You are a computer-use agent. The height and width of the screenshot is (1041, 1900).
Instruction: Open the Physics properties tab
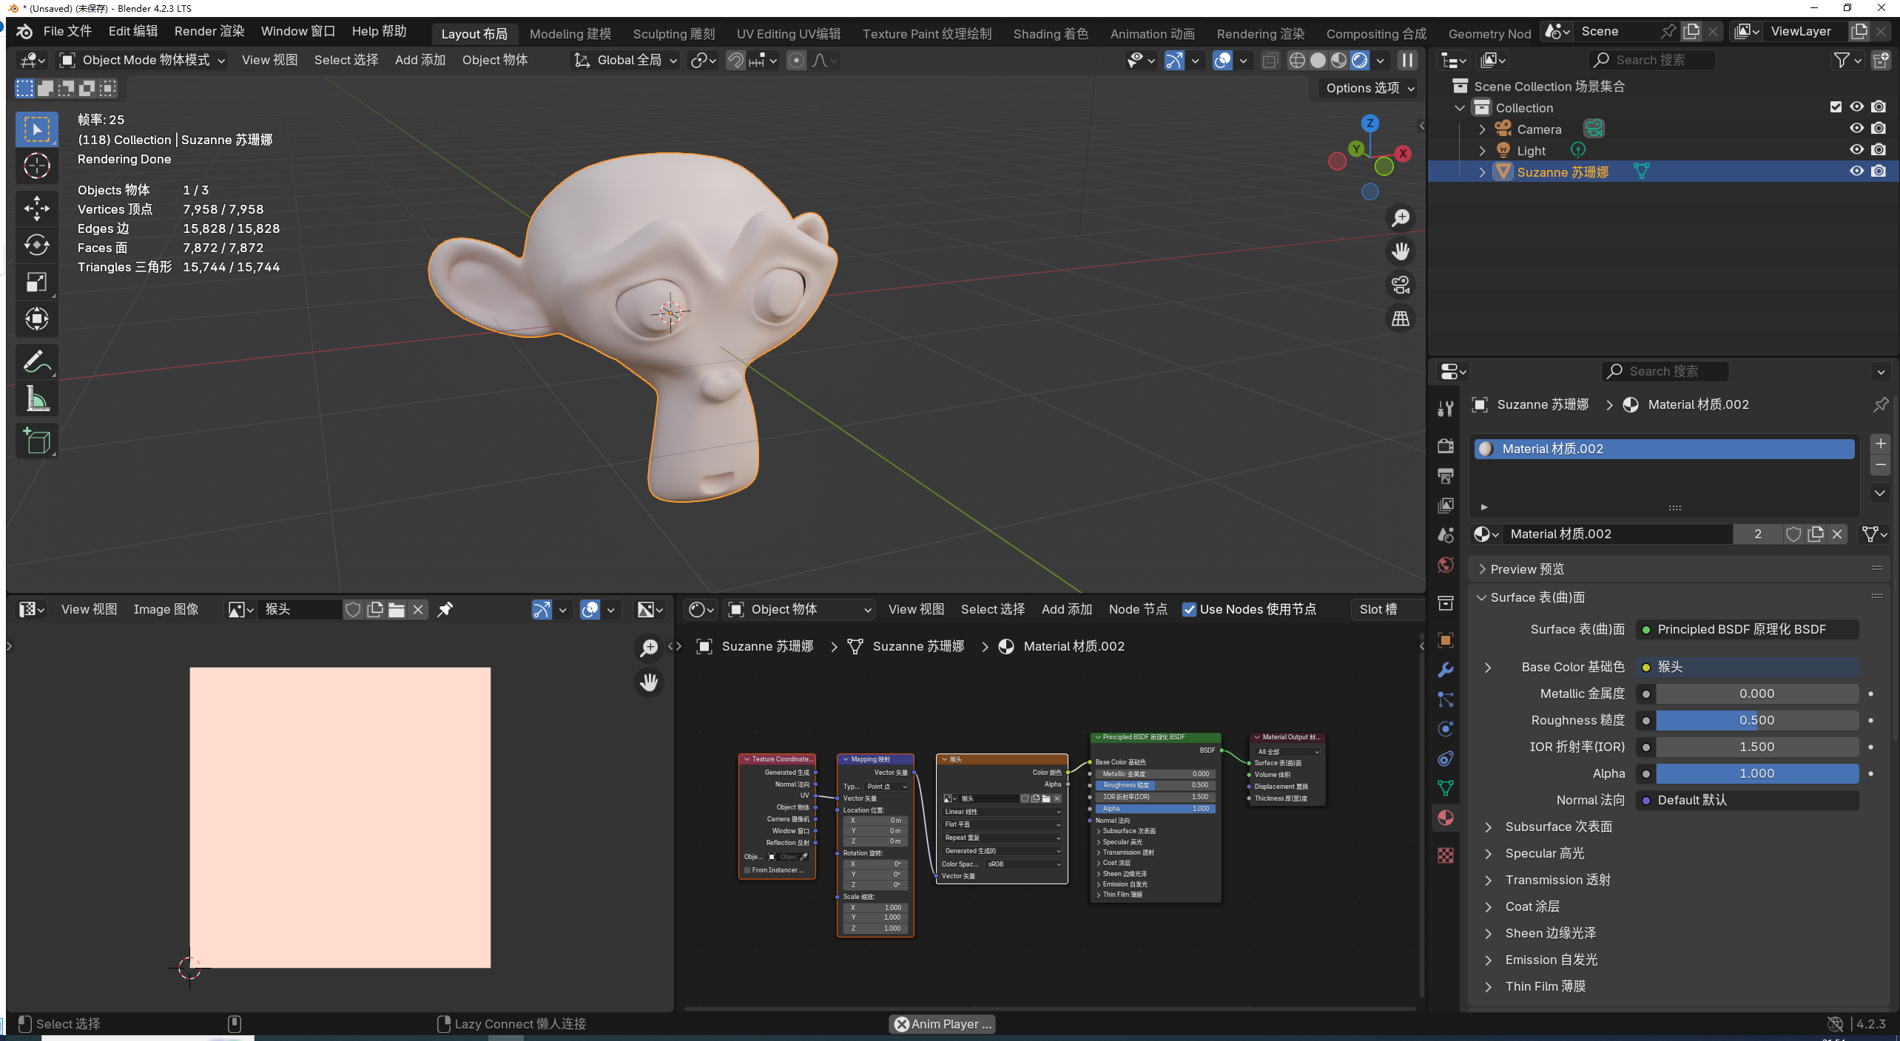[x=1445, y=729]
